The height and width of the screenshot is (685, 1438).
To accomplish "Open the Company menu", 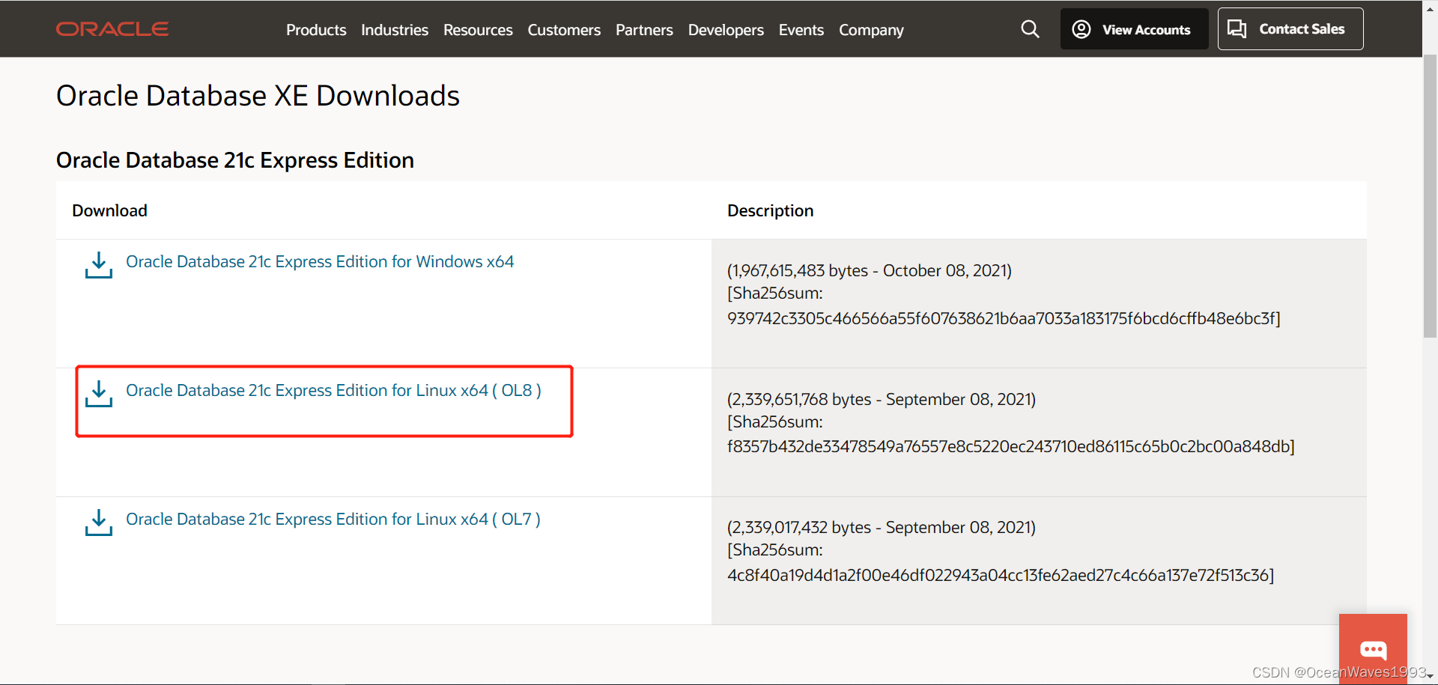I will pos(871,30).
